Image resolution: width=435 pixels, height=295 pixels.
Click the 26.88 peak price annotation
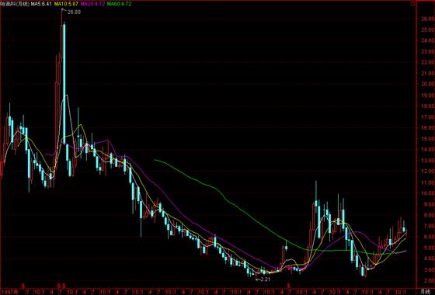click(74, 12)
